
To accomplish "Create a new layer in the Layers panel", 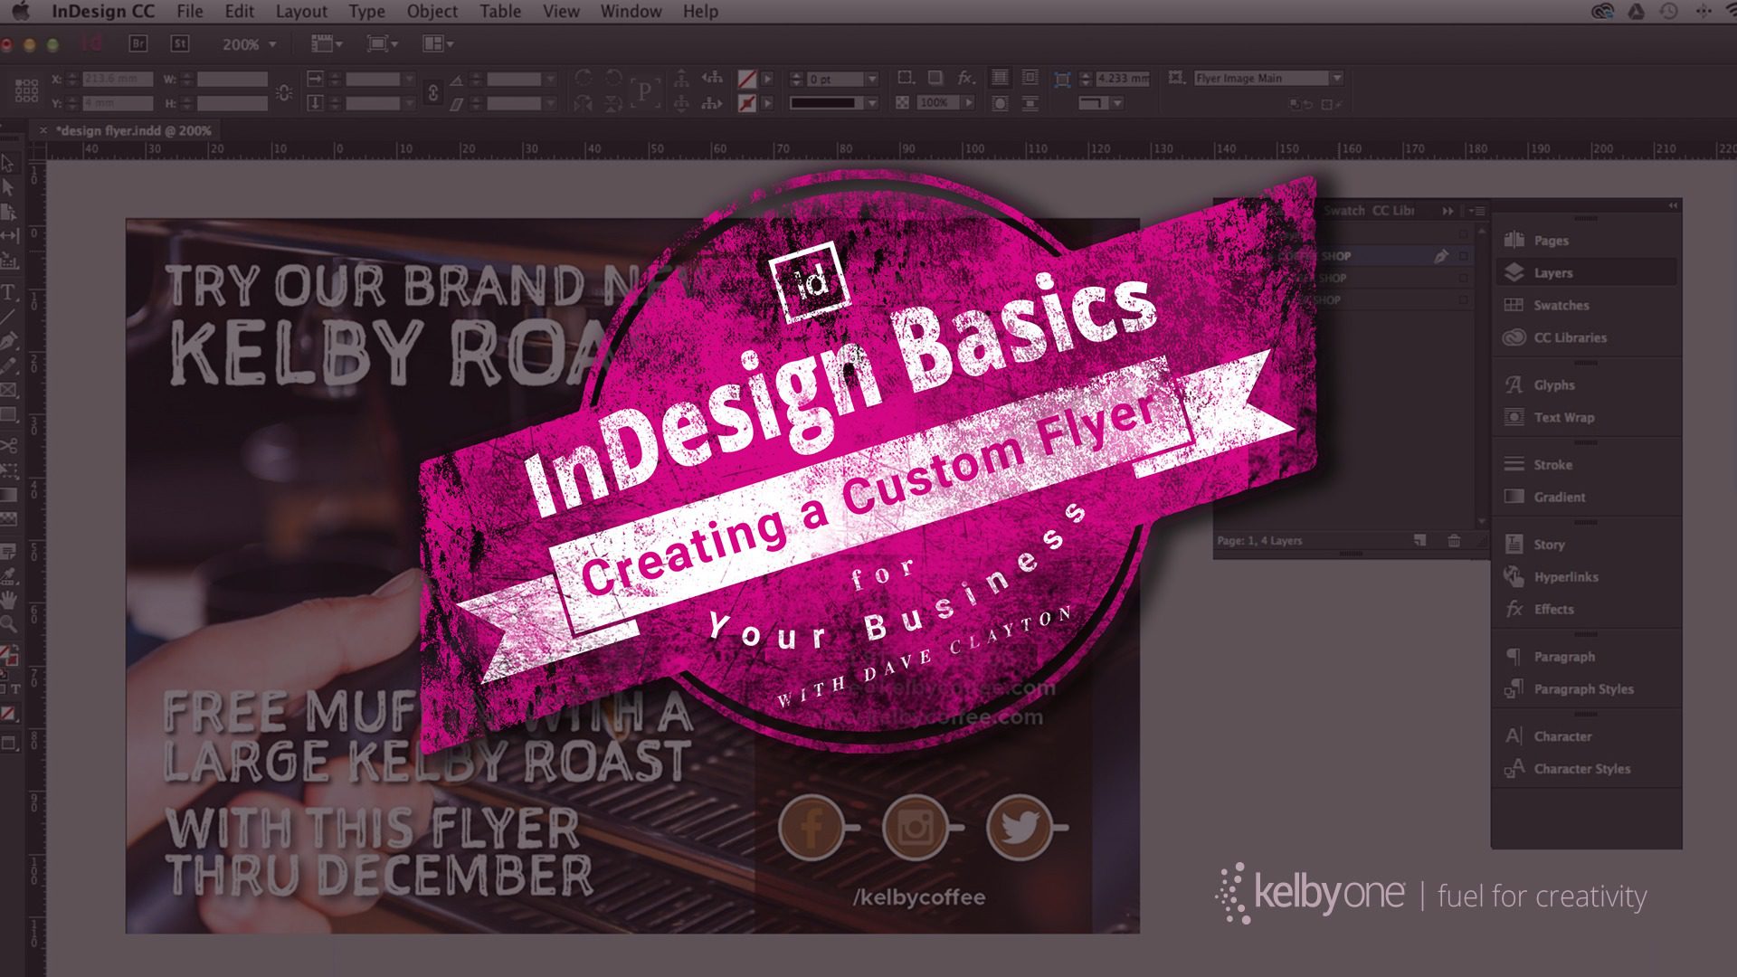I will coord(1420,540).
